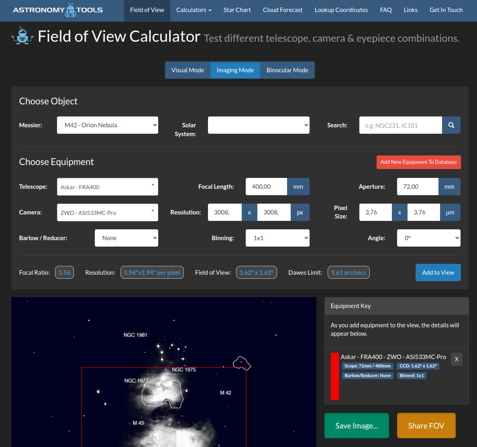Open the Field of View nav item
Screen dimensions: 477x447
pos(147,10)
